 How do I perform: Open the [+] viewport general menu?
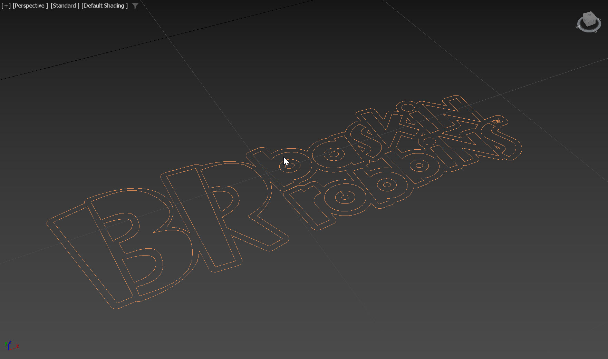coord(6,6)
